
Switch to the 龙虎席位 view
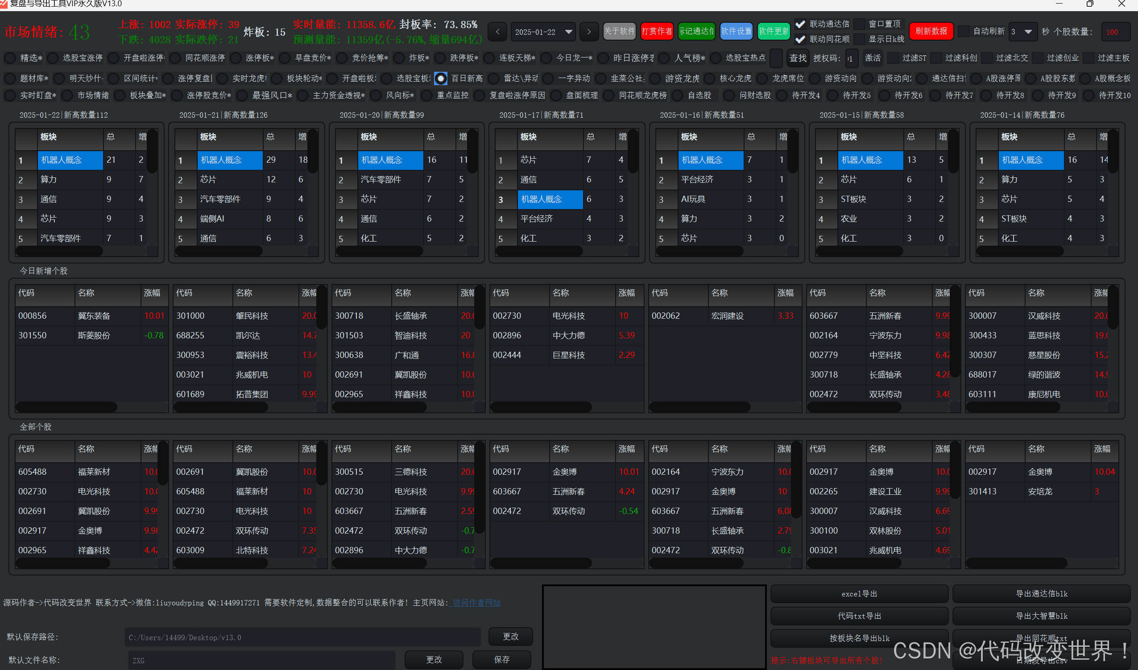pyautogui.click(x=762, y=78)
